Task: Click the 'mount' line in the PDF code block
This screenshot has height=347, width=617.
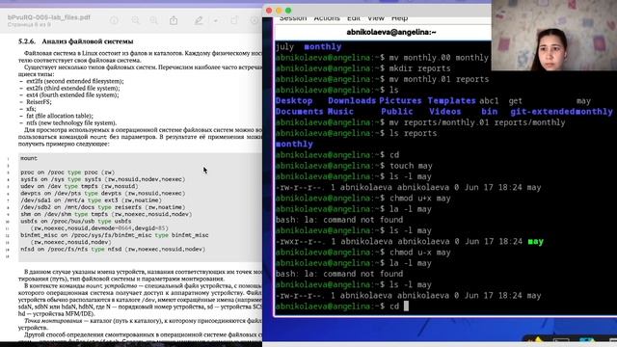Action: (29, 158)
